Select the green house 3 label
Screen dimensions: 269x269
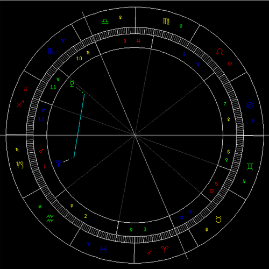(145, 229)
